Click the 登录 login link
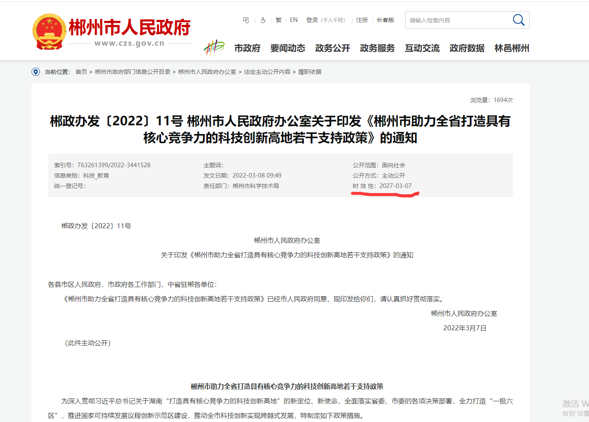Viewport: 589px width, 422px height. [312, 20]
